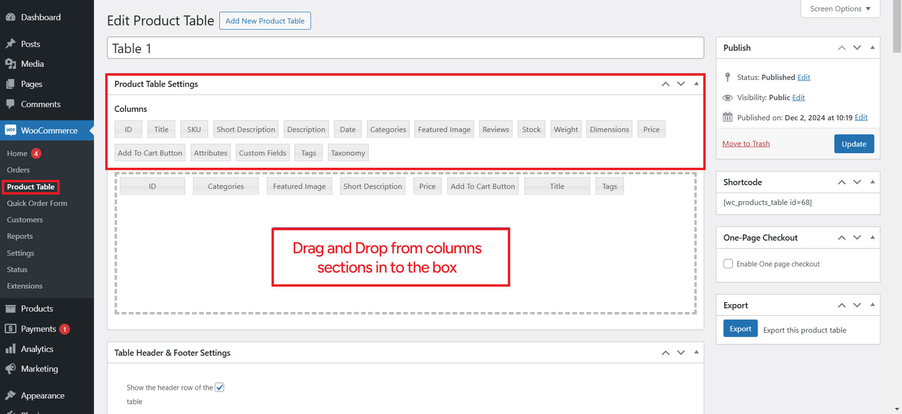This screenshot has height=414, width=902.
Task: Click the Update button
Action: 854,144
